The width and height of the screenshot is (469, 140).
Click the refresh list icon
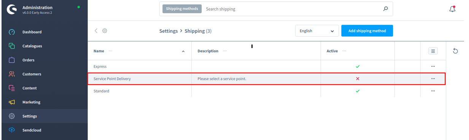coord(455,51)
